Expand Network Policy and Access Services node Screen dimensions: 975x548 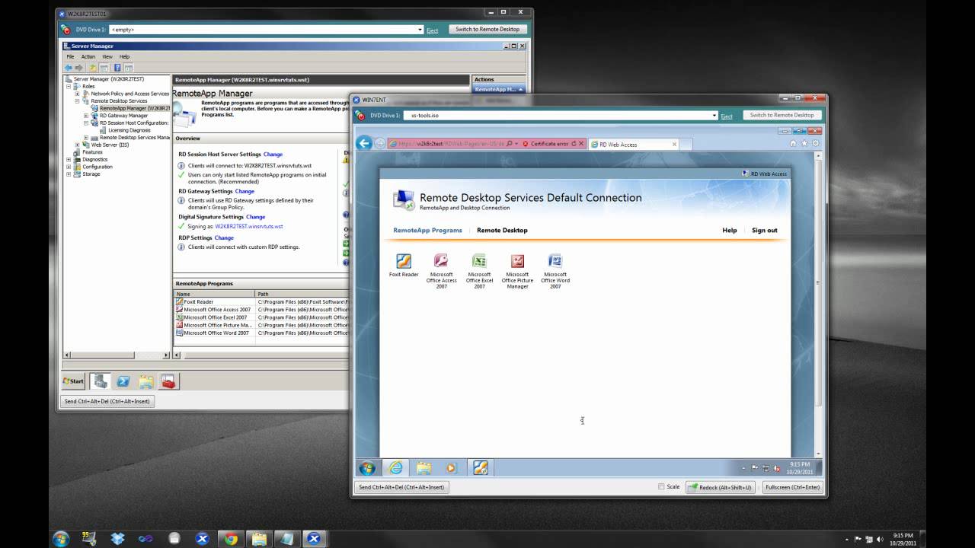[77, 94]
